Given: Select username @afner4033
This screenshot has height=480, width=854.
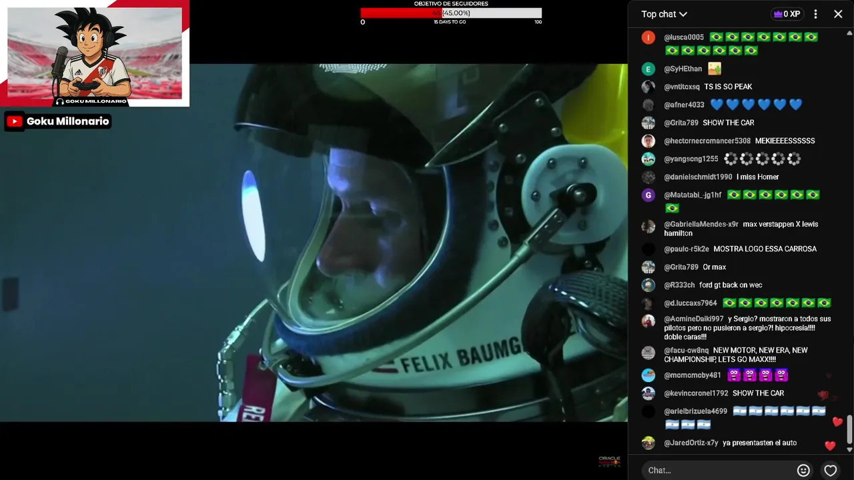Looking at the screenshot, I should tap(684, 105).
